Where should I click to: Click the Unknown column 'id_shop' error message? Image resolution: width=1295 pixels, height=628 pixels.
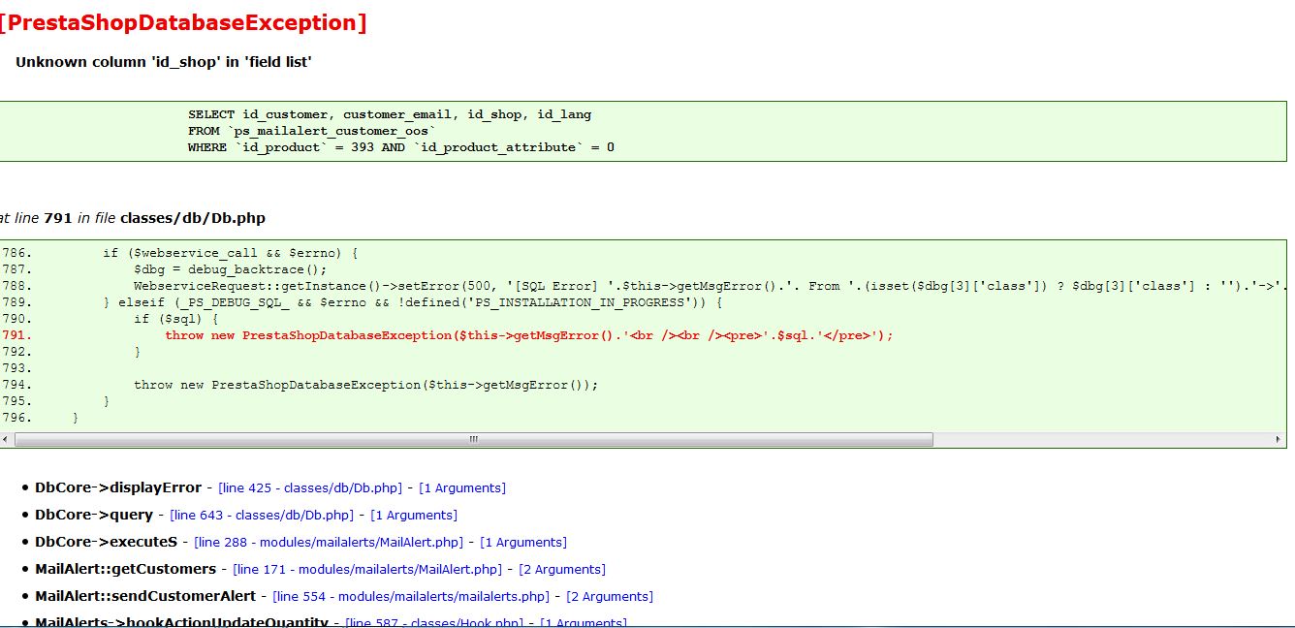[x=163, y=62]
